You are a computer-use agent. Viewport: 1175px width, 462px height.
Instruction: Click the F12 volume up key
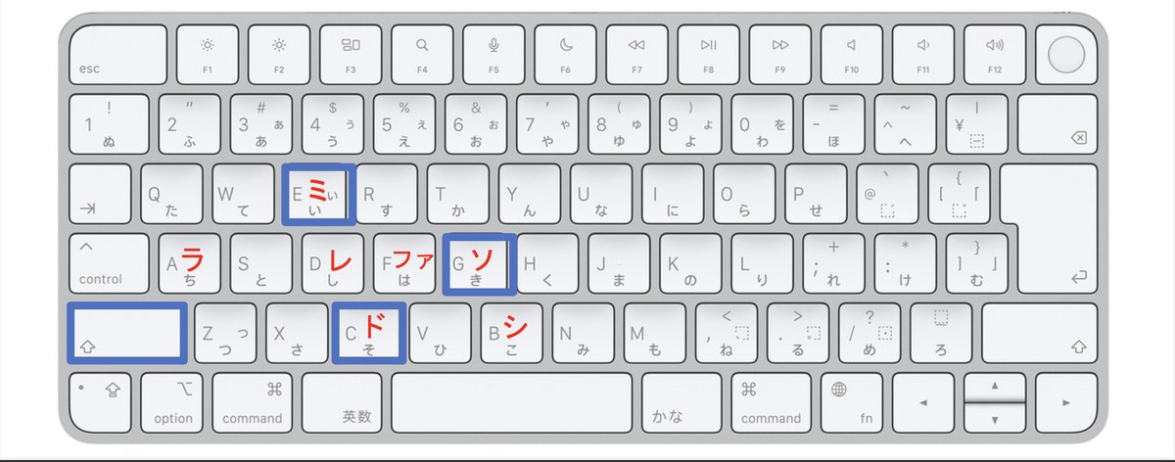[x=995, y=56]
